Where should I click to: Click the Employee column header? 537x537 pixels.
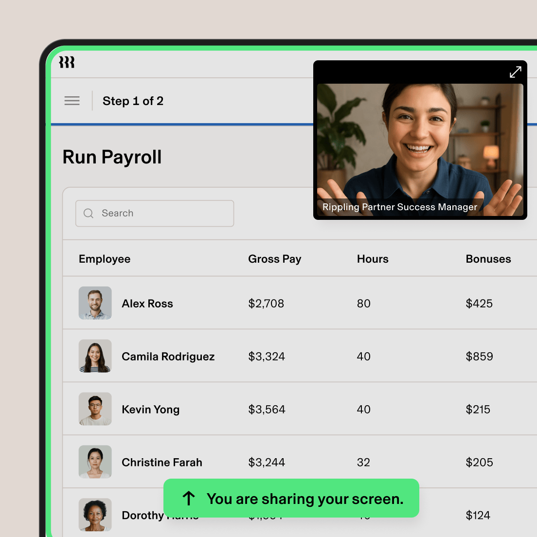[x=105, y=259]
